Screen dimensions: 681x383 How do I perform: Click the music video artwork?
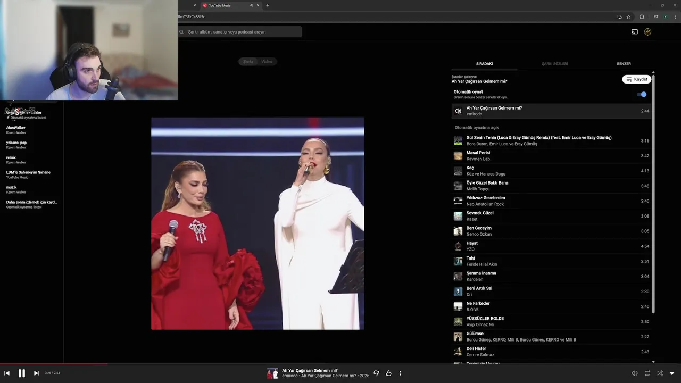coord(258,223)
